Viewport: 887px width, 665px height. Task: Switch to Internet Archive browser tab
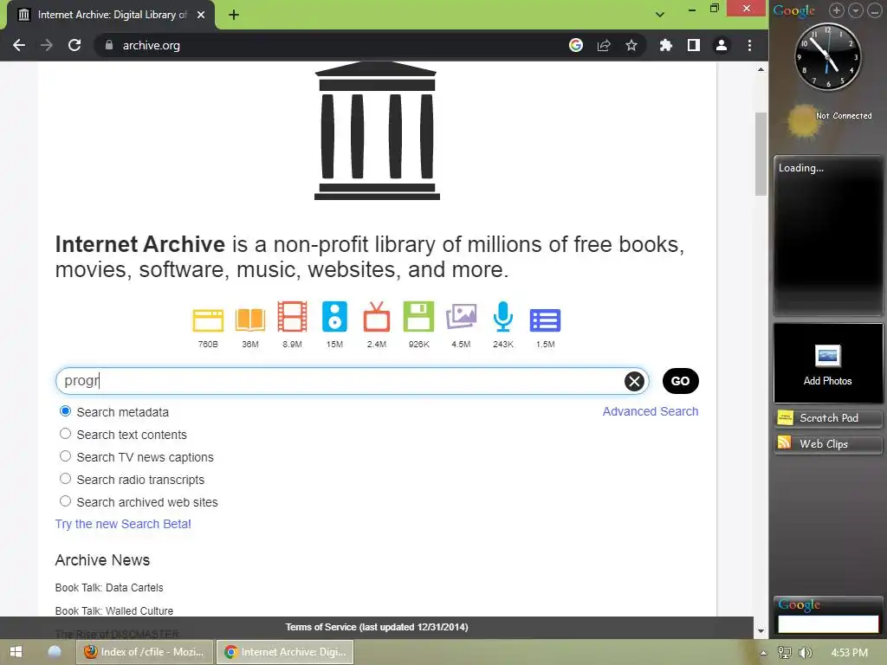(111, 16)
